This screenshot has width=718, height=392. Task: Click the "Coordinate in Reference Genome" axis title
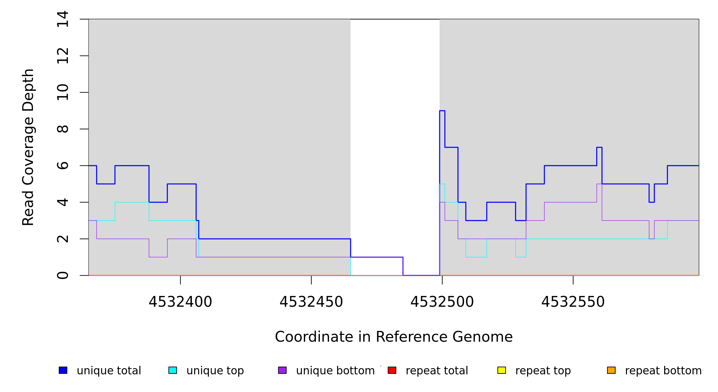(394, 337)
